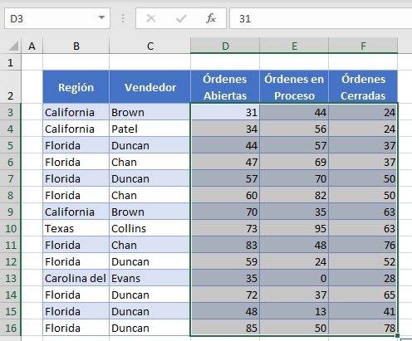Image resolution: width=412 pixels, height=341 pixels.
Task: Click the formula bar options dots handle
Action: (123, 19)
